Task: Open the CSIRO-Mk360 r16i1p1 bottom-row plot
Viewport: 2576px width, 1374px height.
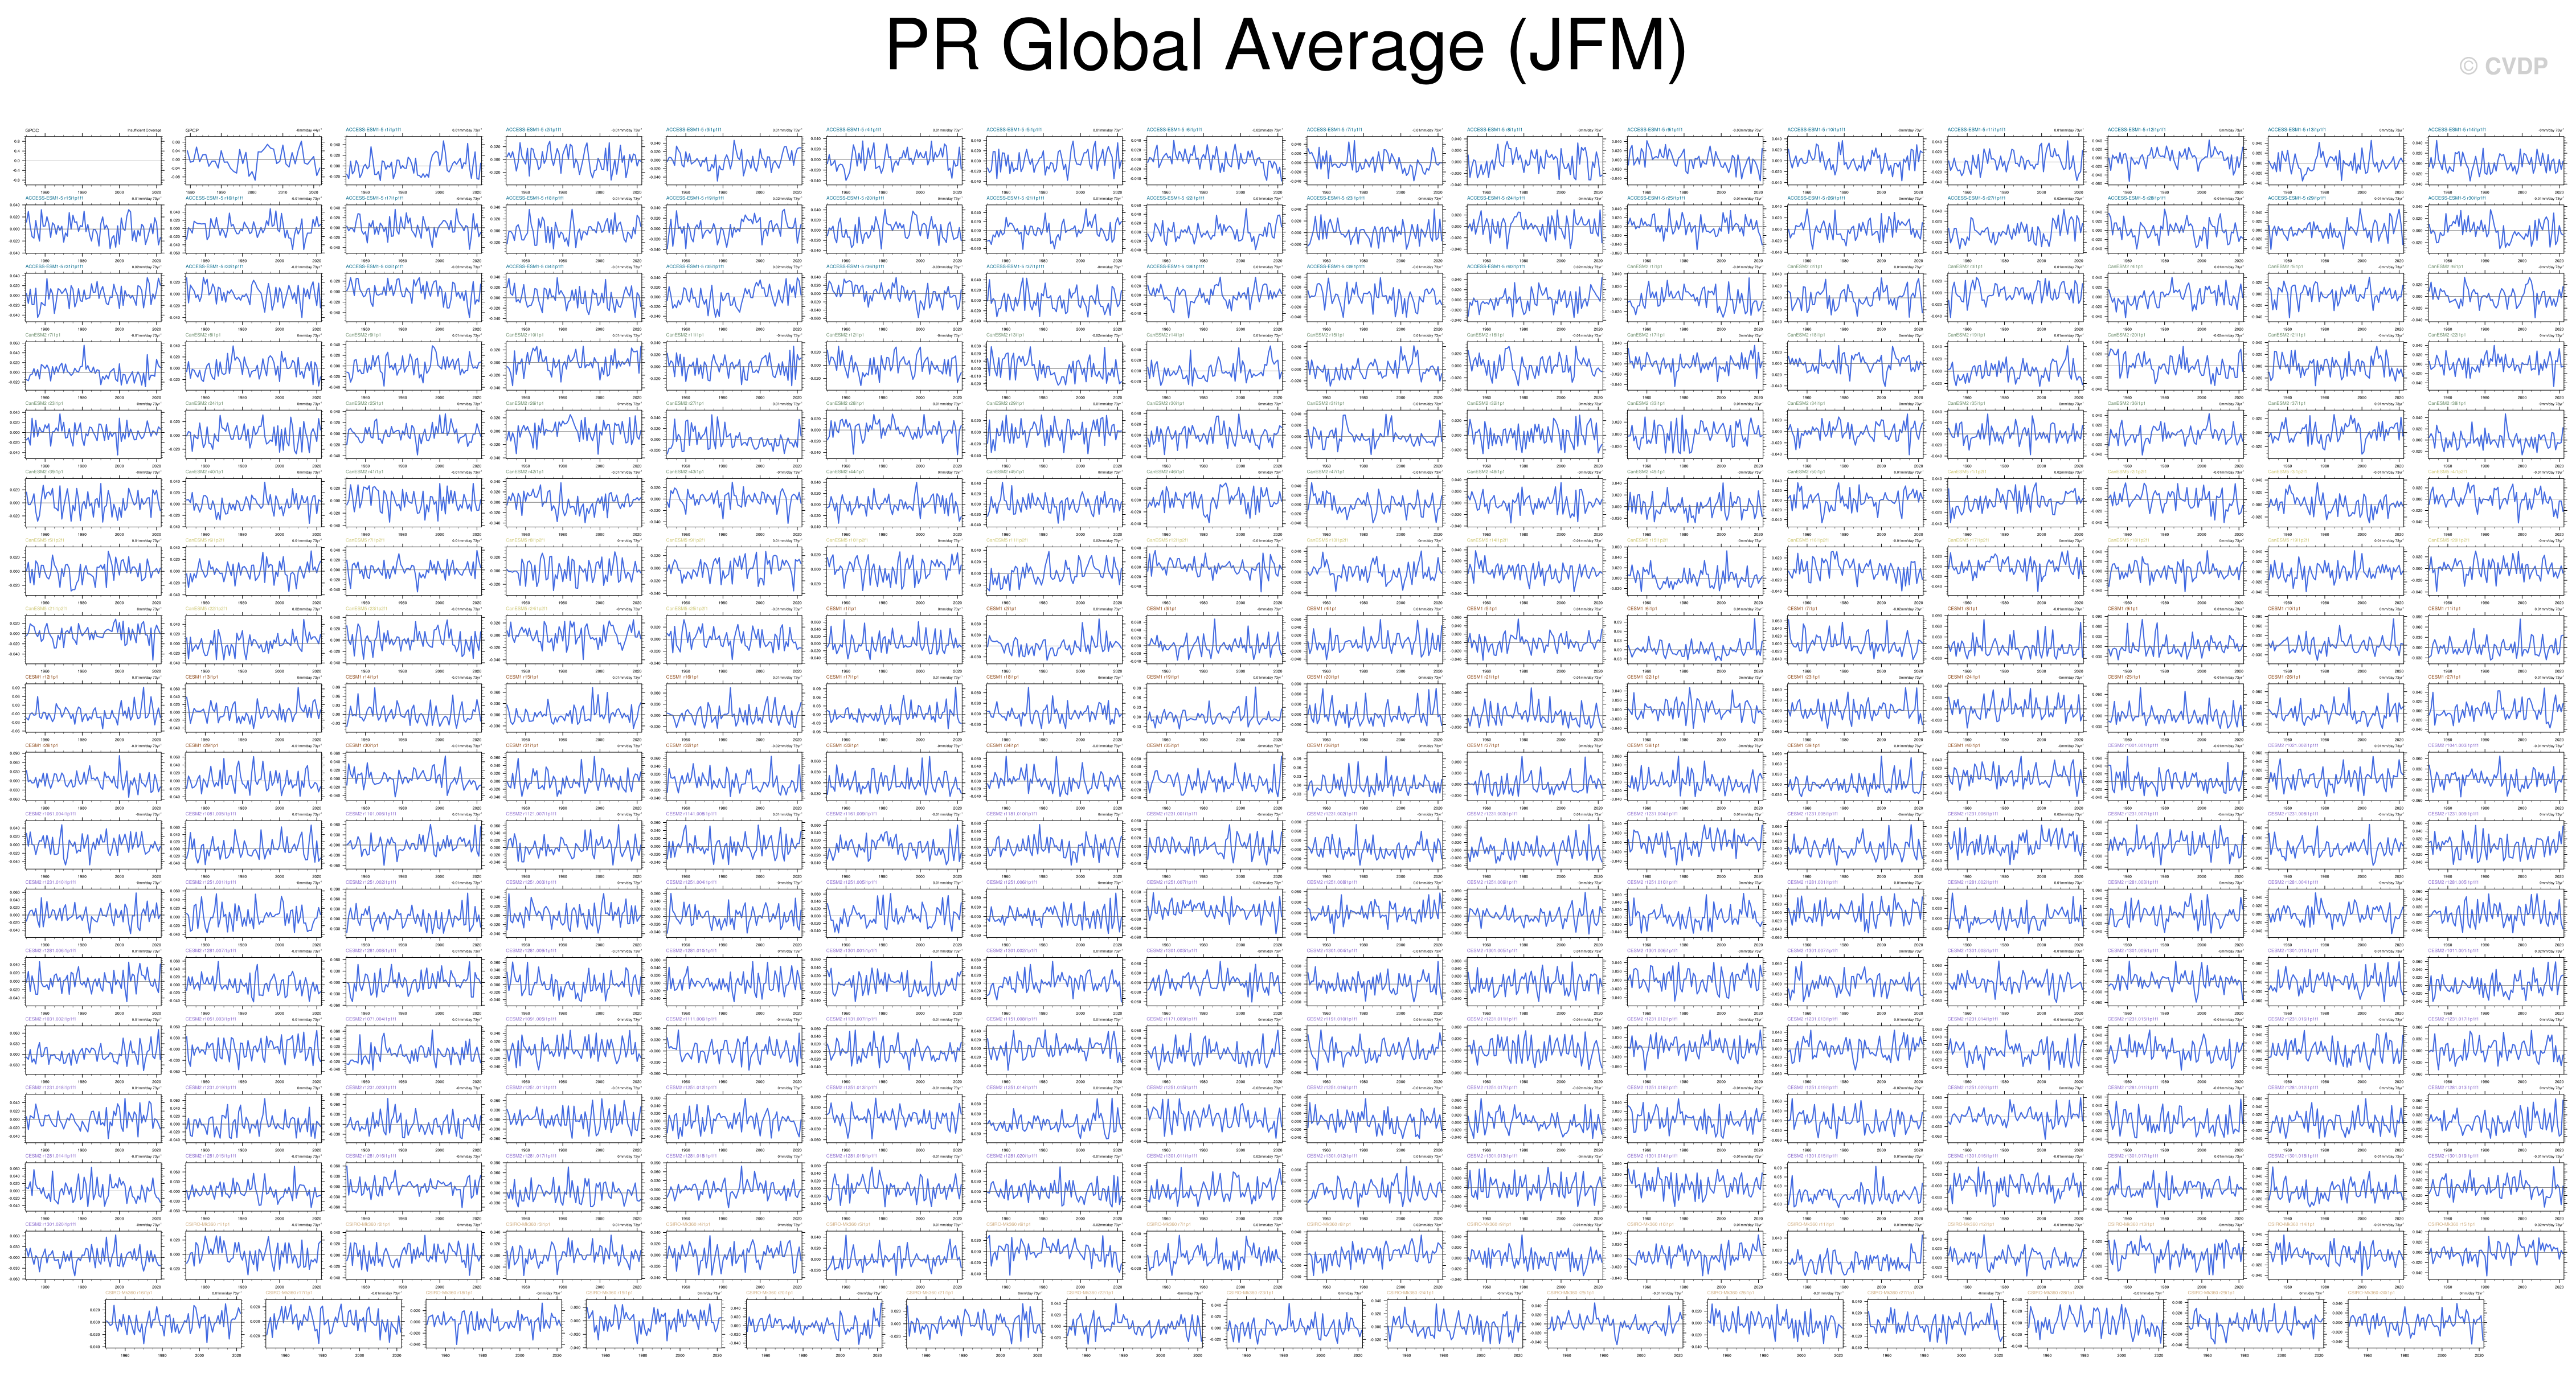Action: [173, 1323]
